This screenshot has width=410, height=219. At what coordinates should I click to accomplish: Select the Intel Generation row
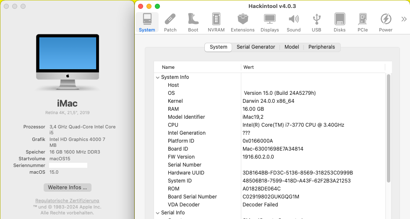(x=270, y=133)
